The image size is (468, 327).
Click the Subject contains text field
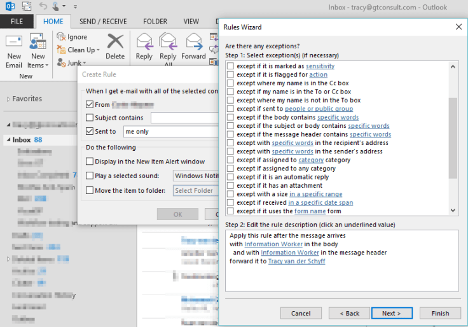pyautogui.click(x=185, y=118)
